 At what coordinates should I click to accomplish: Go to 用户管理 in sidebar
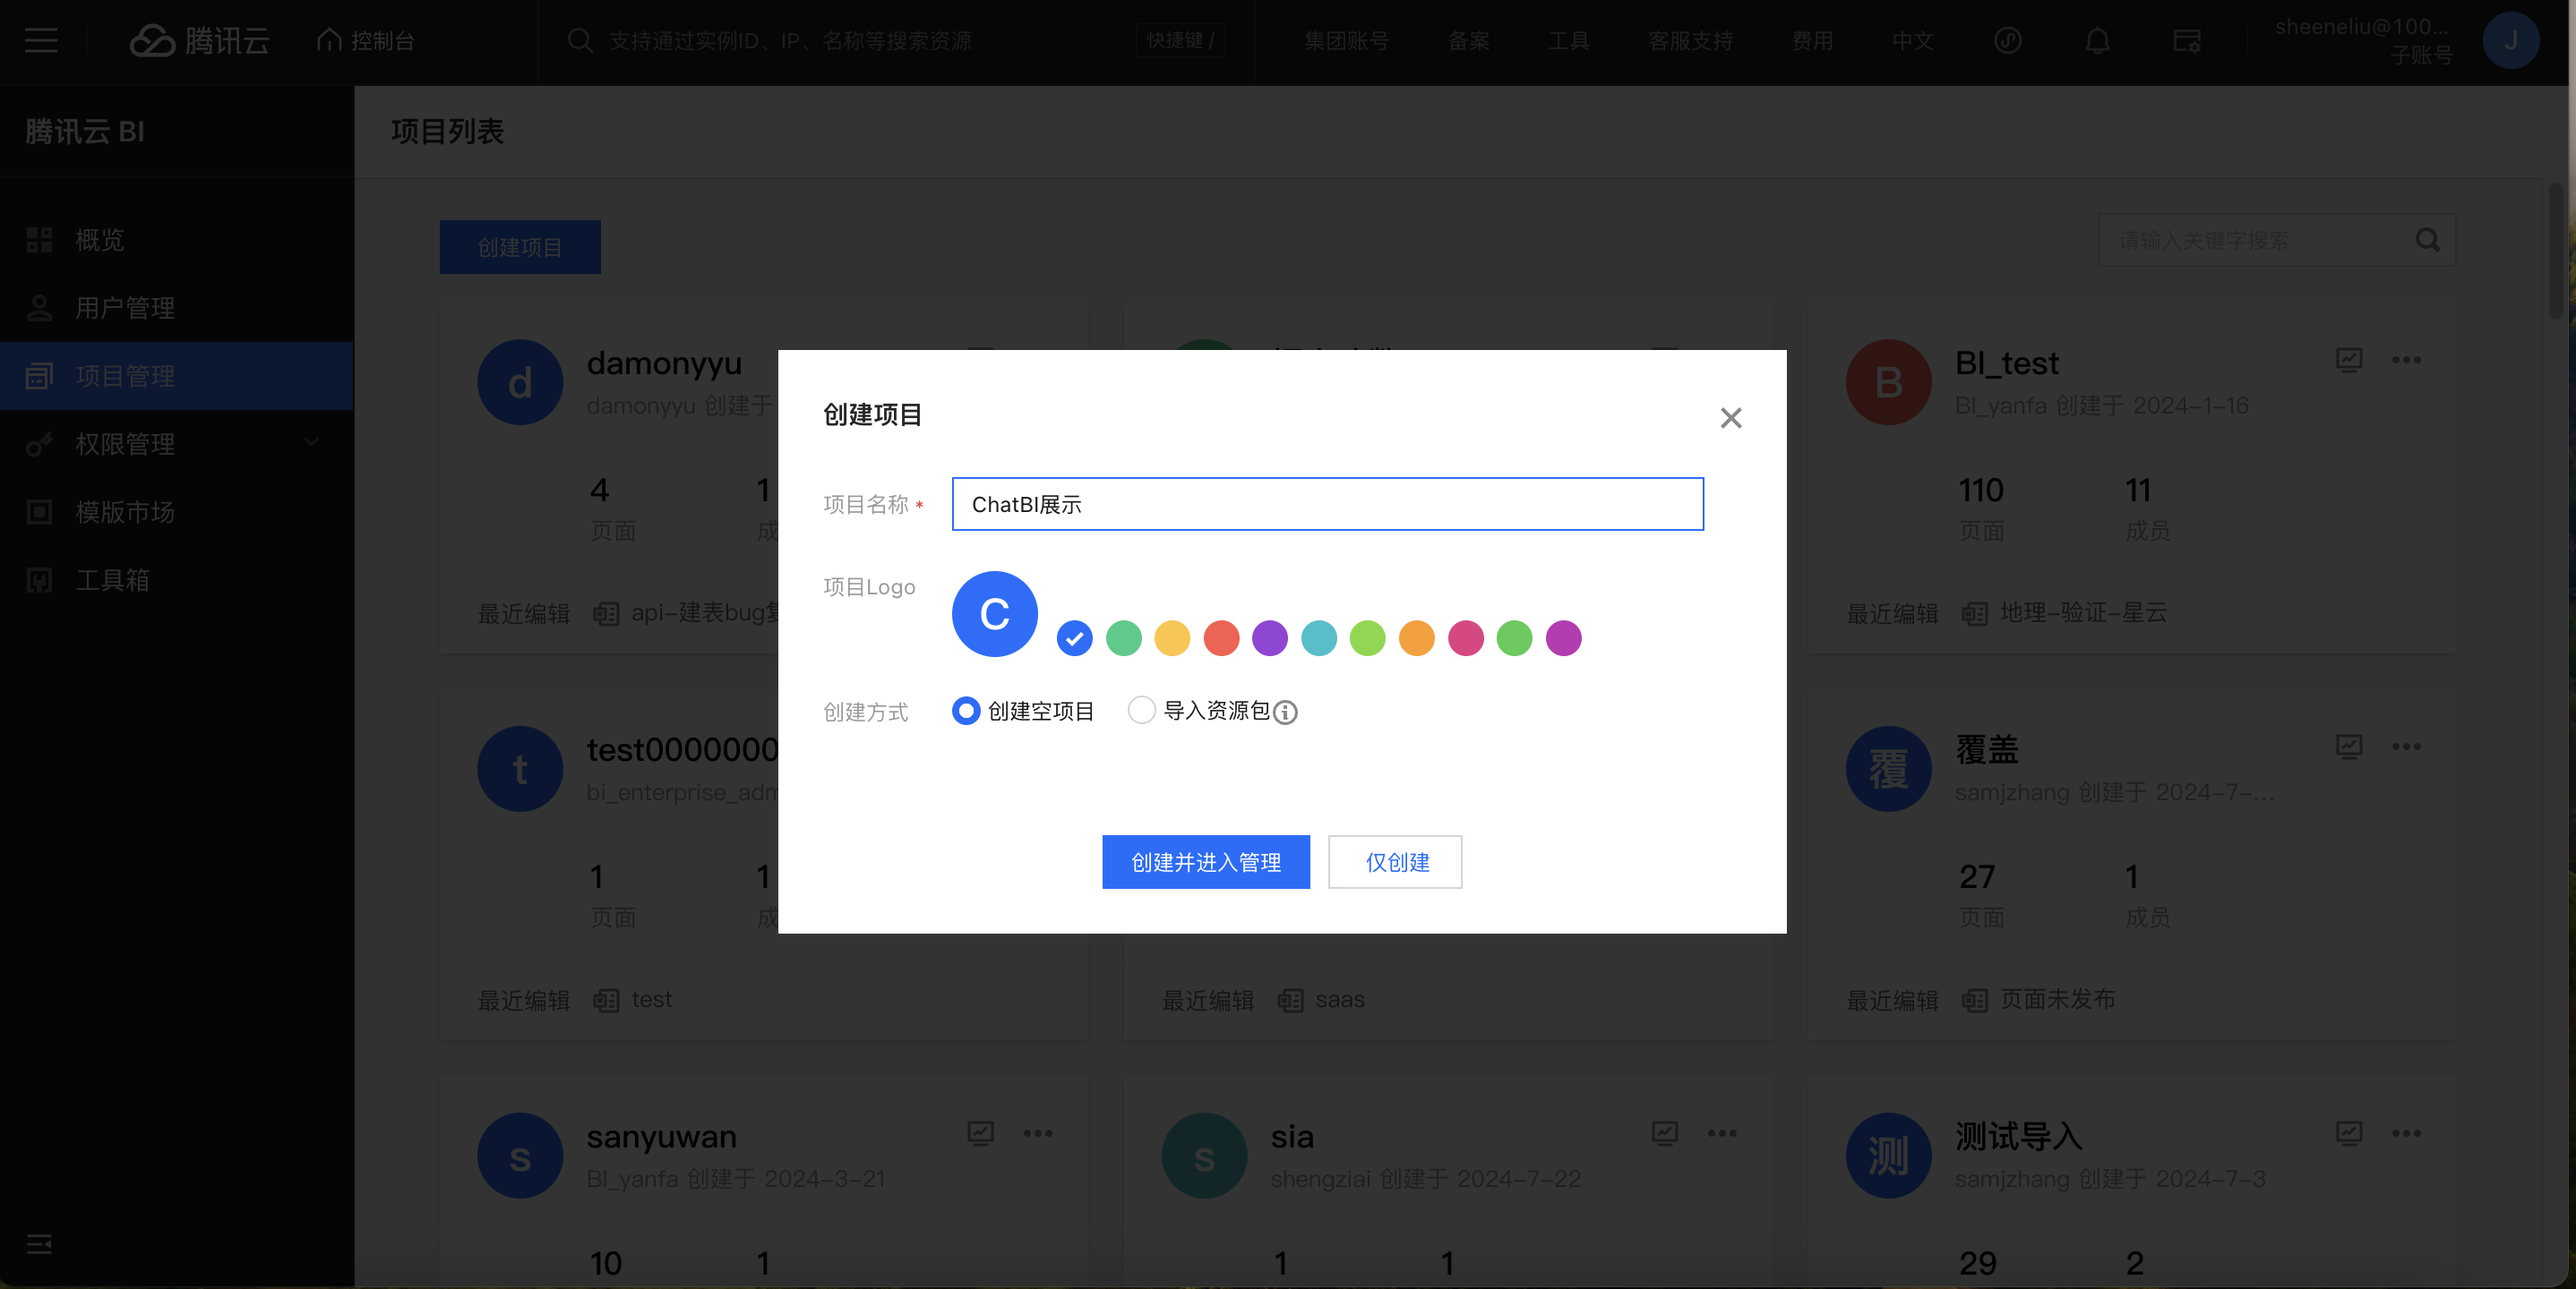[x=125, y=308]
